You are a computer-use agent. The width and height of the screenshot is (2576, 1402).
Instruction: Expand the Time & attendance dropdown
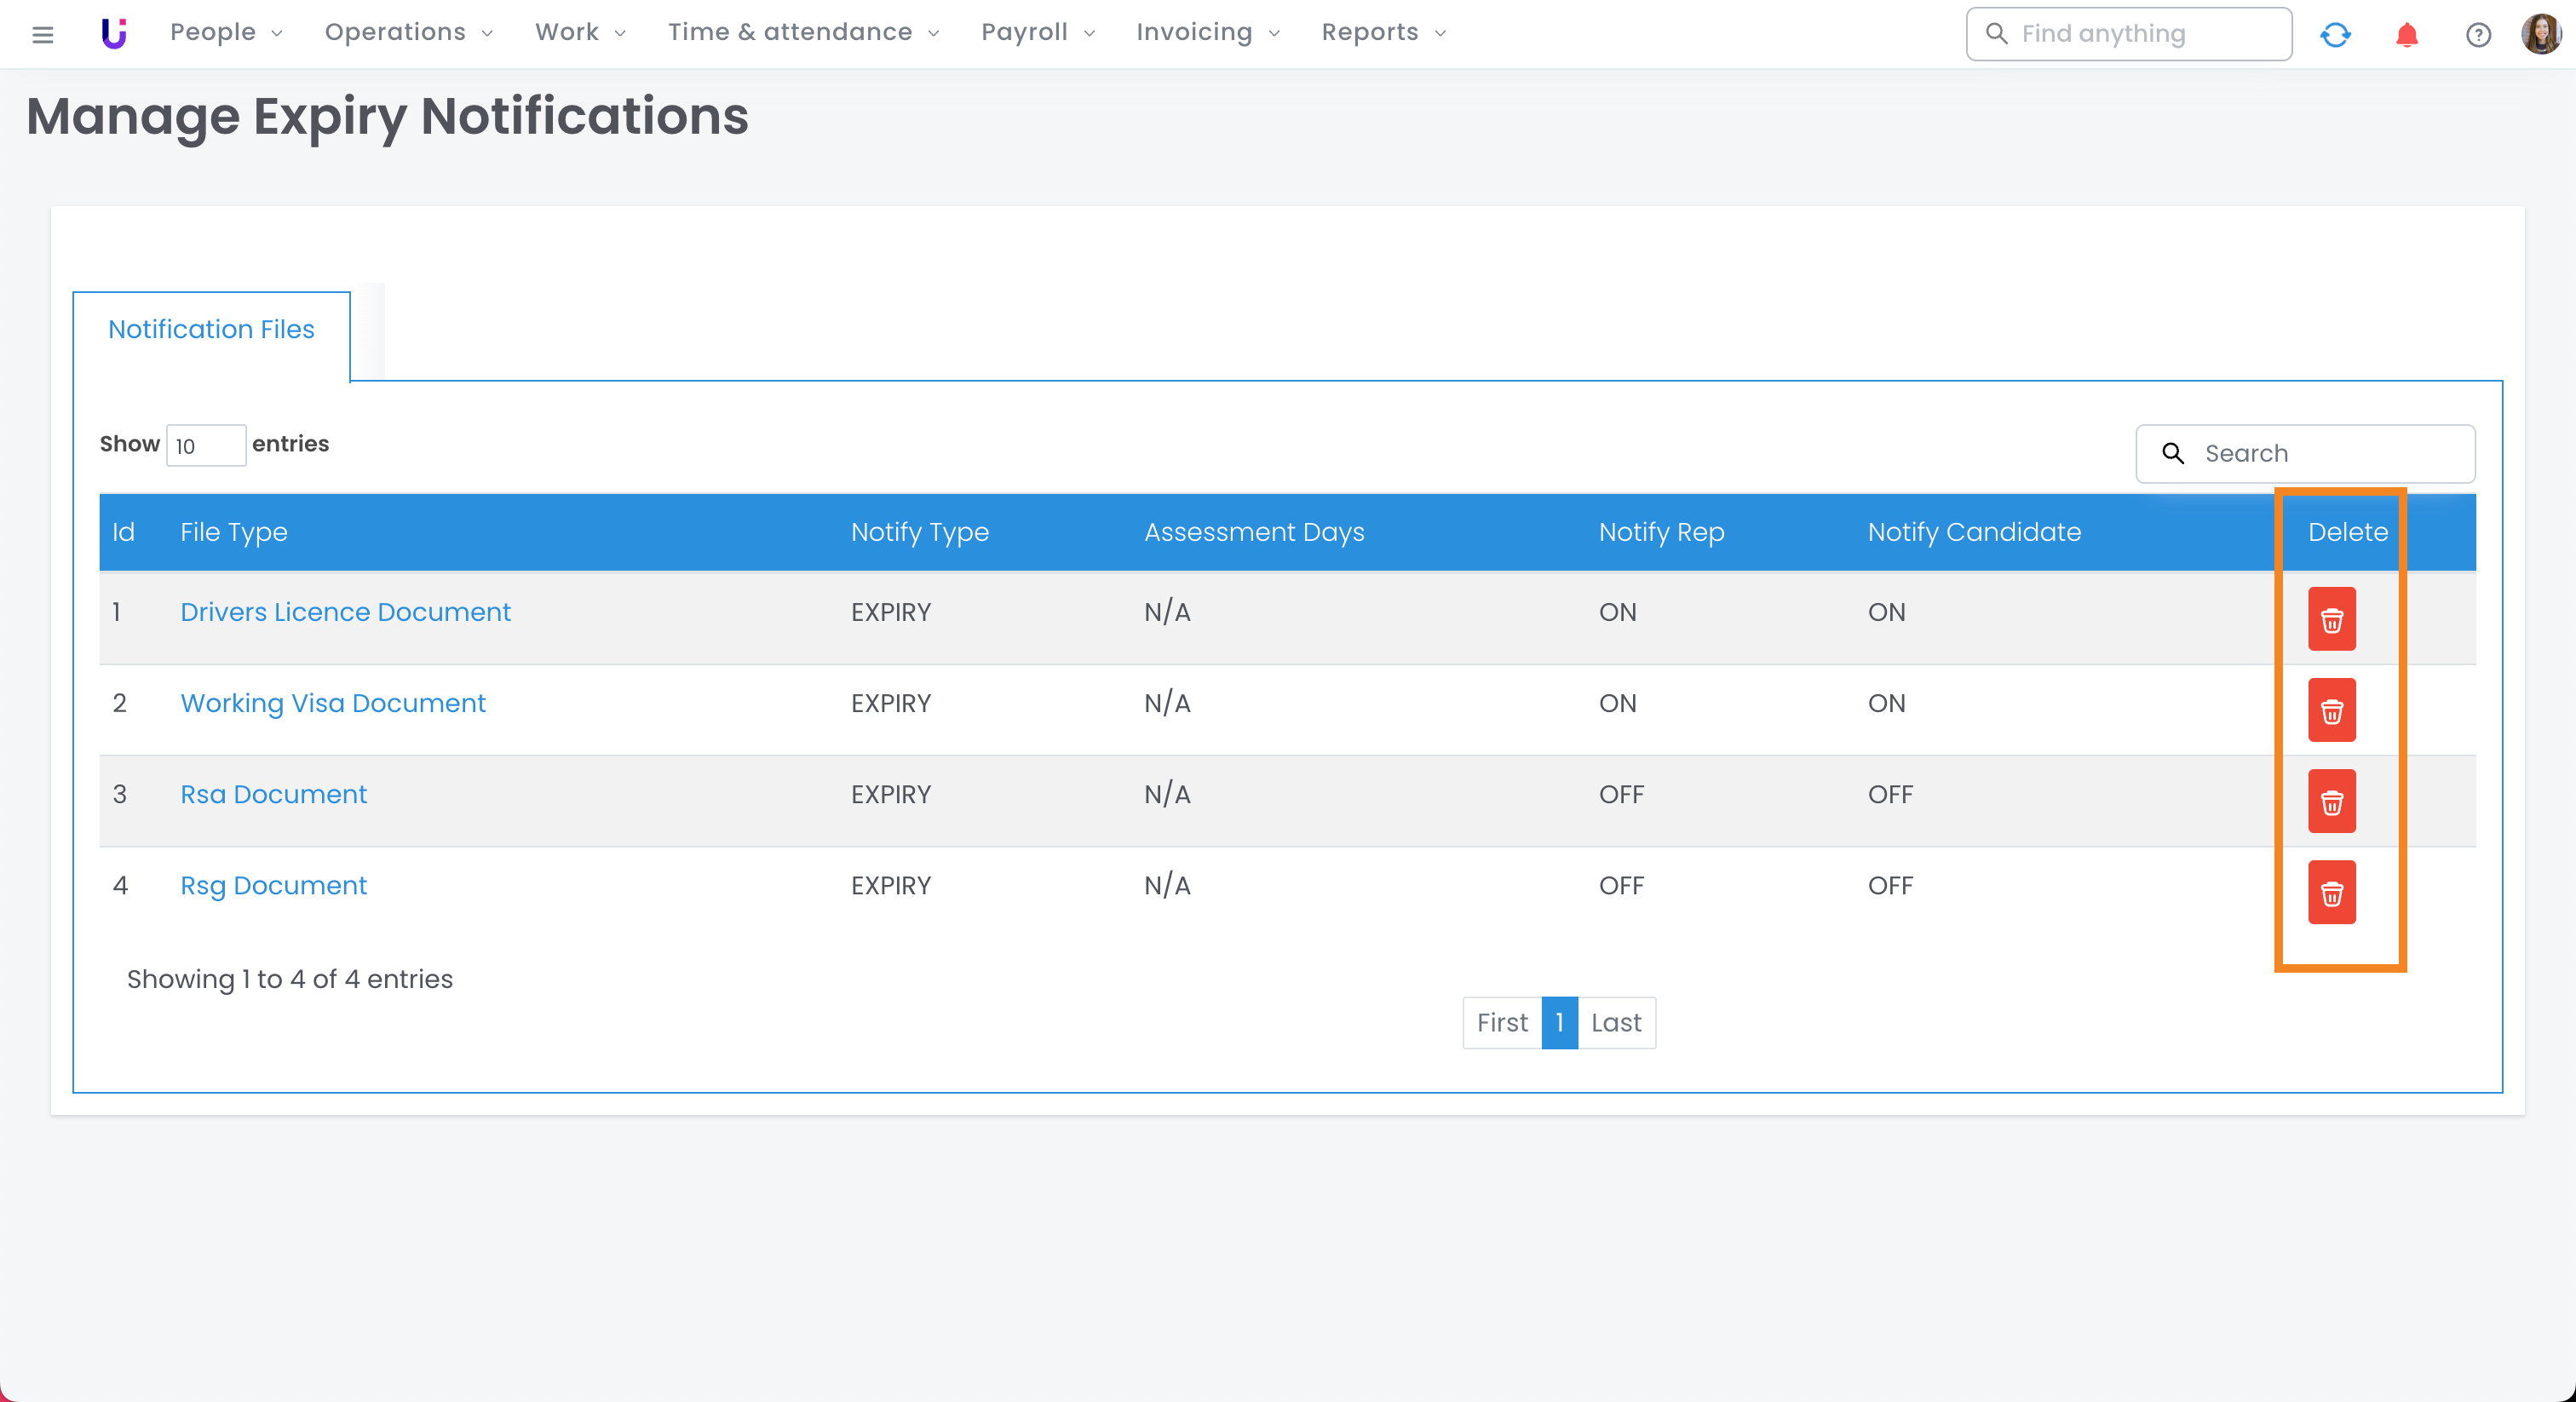coord(803,32)
